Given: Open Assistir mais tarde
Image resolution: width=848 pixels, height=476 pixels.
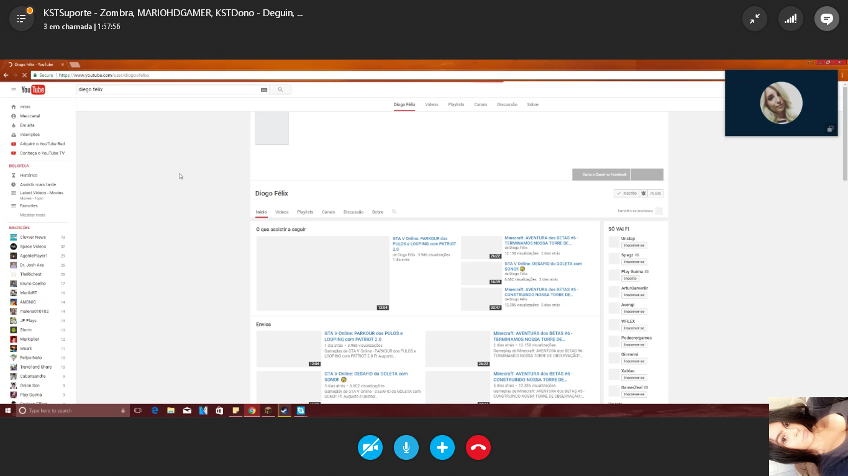Looking at the screenshot, I should pyautogui.click(x=38, y=184).
